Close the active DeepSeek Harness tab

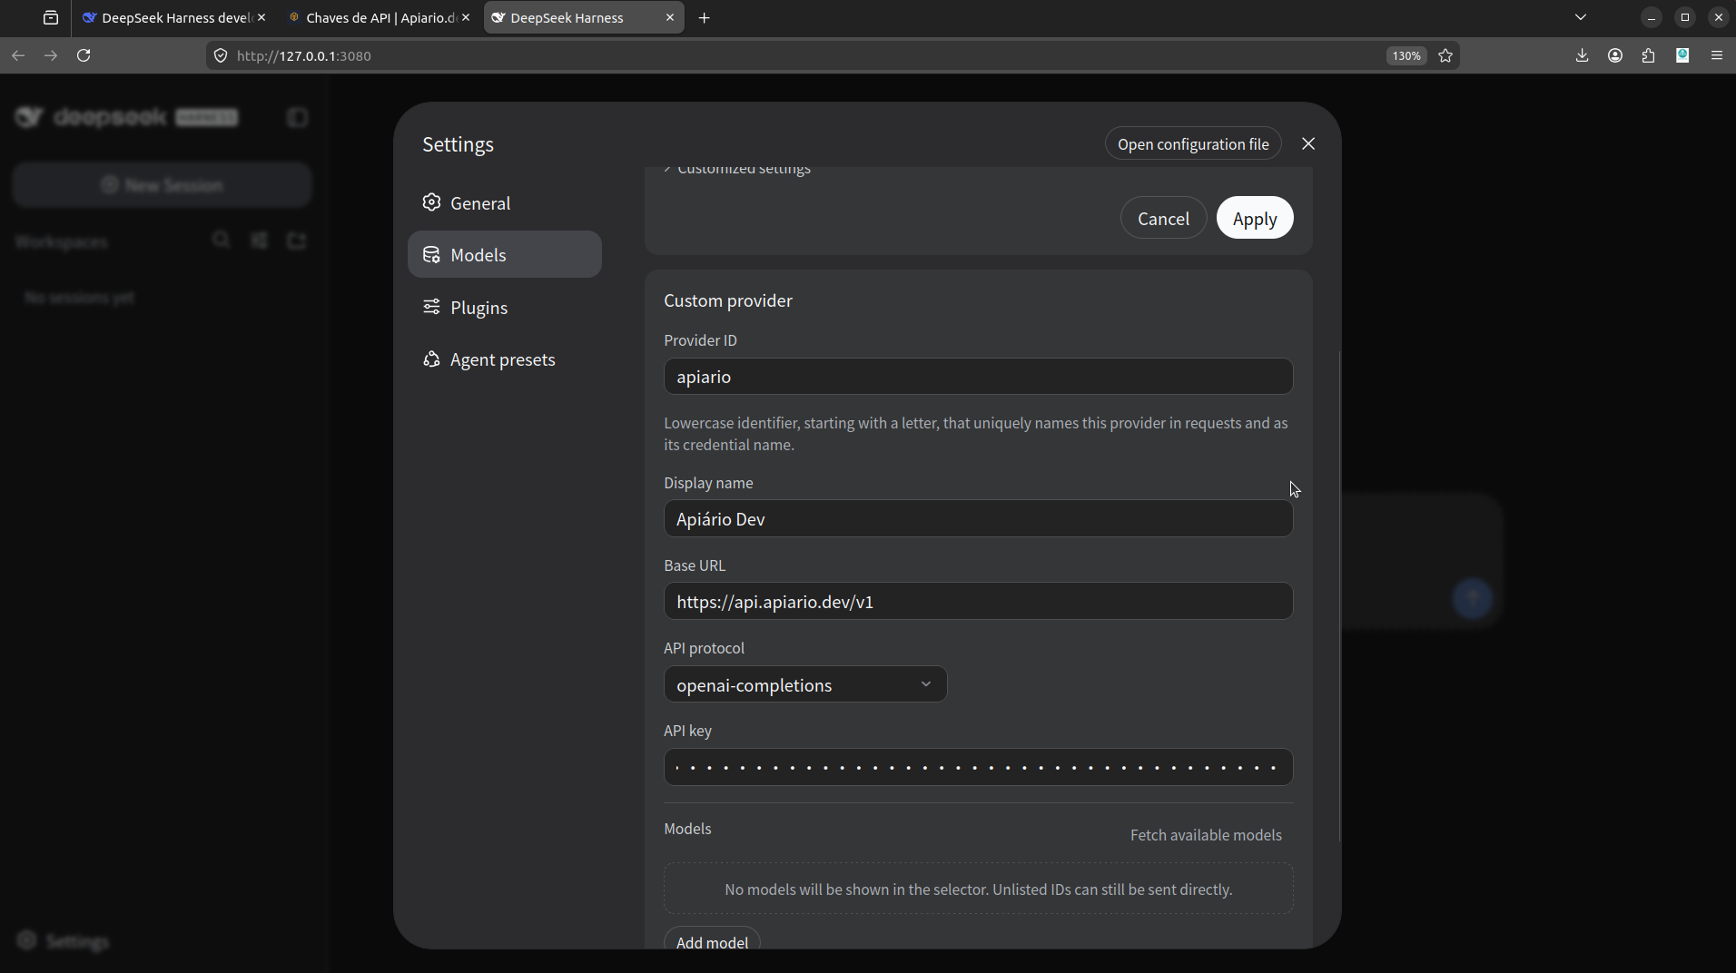click(x=670, y=17)
